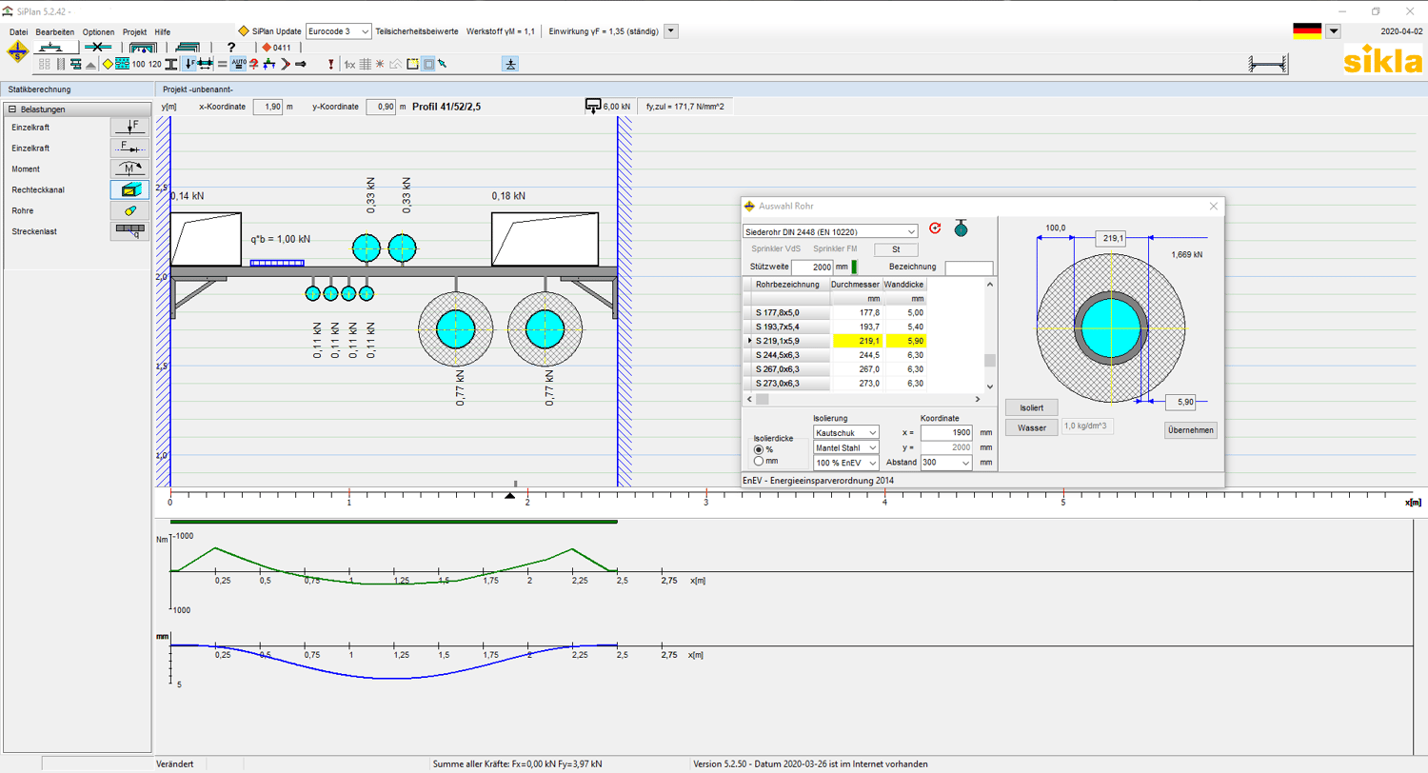Select the vertical Einzelkraft load tool
1428x773 pixels.
[x=130, y=126]
